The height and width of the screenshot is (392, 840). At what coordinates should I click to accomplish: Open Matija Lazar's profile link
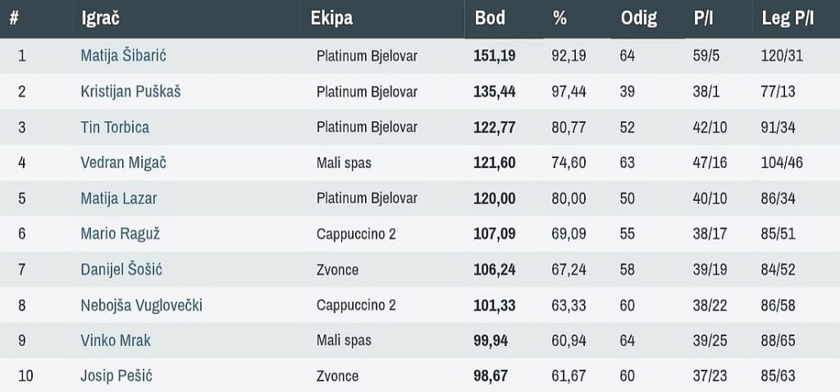(x=118, y=198)
